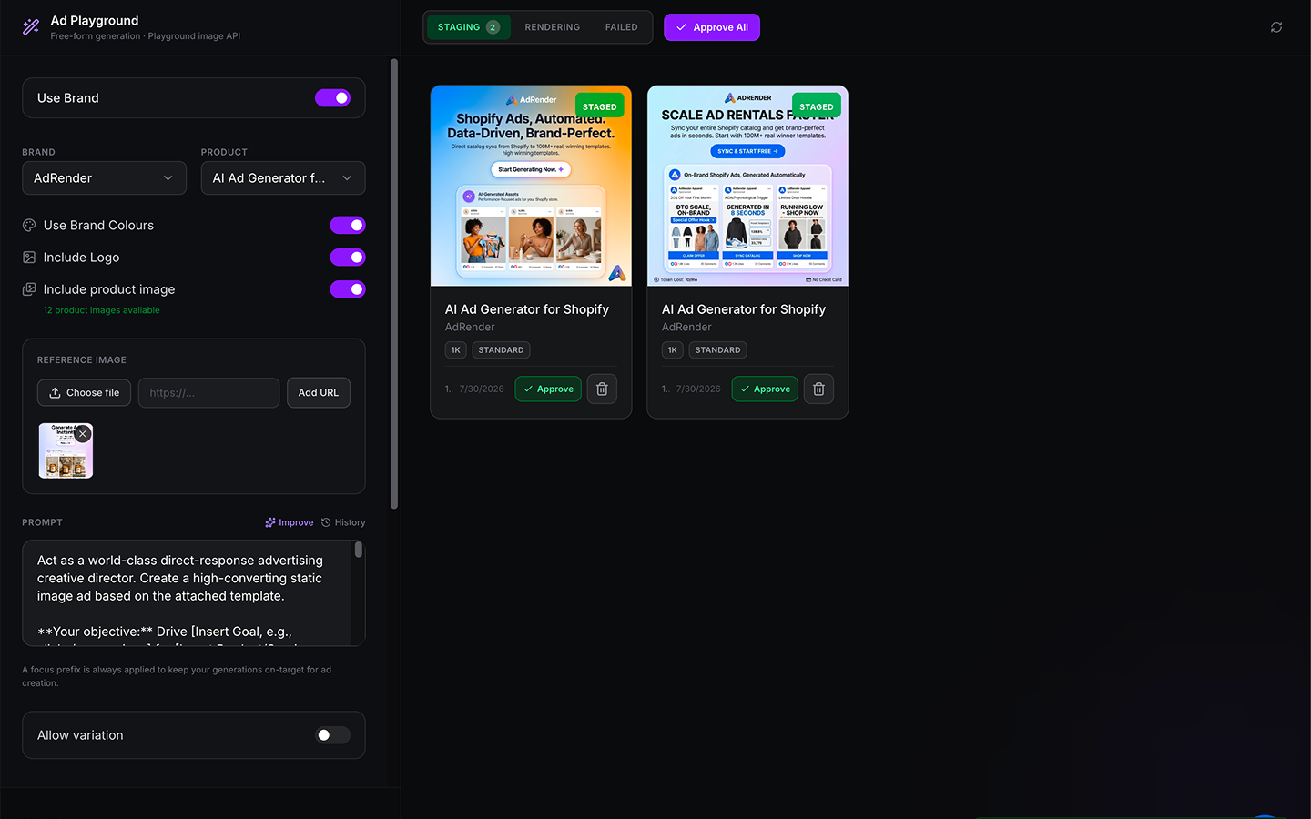Click the Staging tab count badge
Image resolution: width=1311 pixels, height=819 pixels.
point(493,27)
